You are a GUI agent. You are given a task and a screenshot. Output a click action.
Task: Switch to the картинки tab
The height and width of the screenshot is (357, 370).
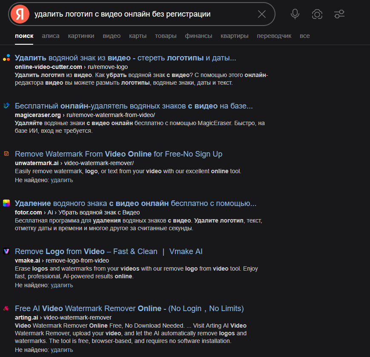(81, 36)
